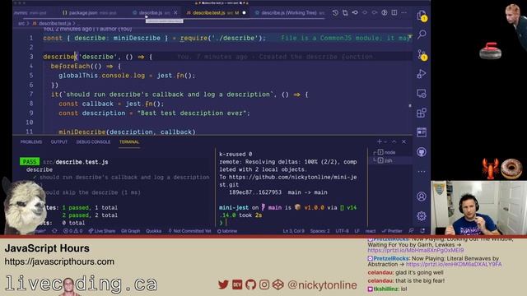Open the Source Control view
This screenshot has height=296, width=527.
pos(422,54)
